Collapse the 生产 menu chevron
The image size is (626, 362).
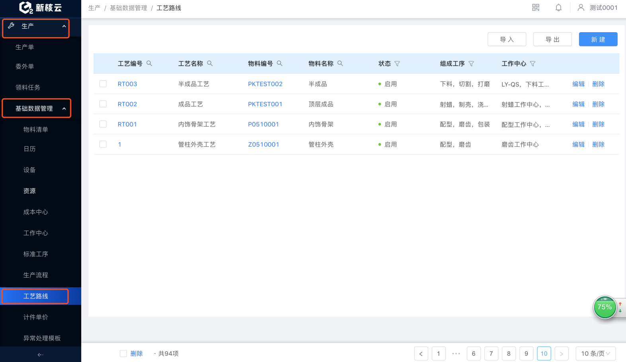[64, 26]
